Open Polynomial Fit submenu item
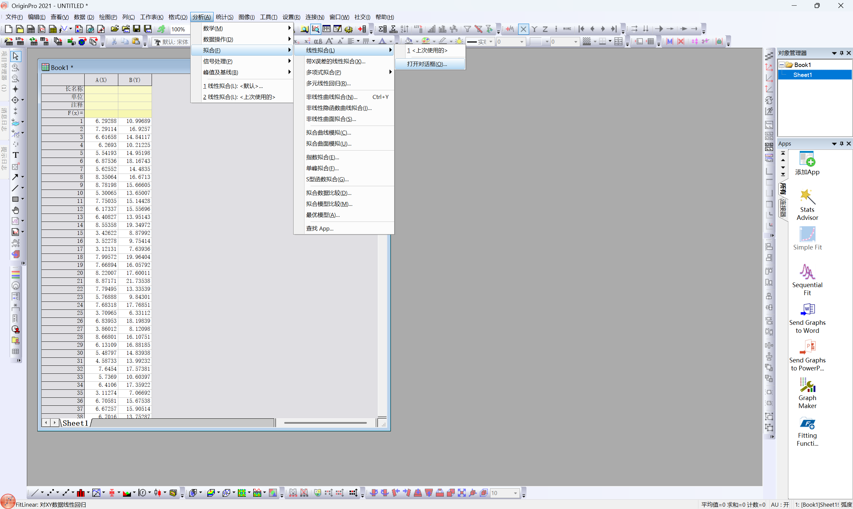 click(344, 72)
